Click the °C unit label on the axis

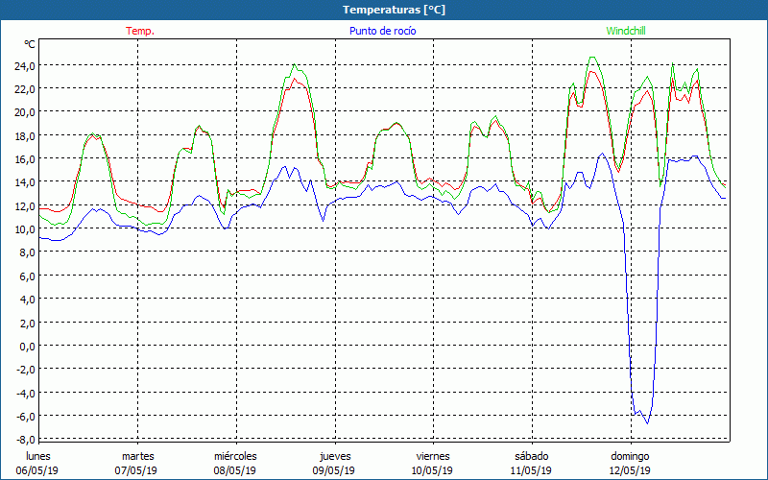point(30,44)
